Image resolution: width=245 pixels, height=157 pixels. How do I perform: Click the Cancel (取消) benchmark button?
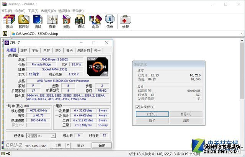152,121
